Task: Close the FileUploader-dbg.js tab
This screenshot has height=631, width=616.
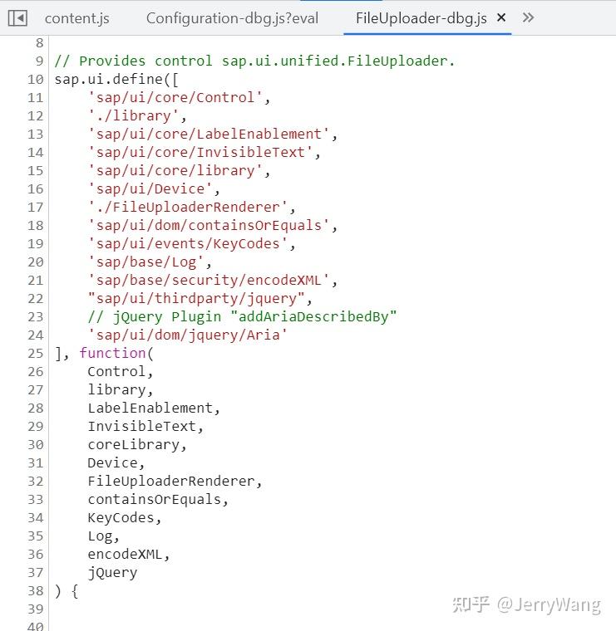Action: tap(501, 17)
